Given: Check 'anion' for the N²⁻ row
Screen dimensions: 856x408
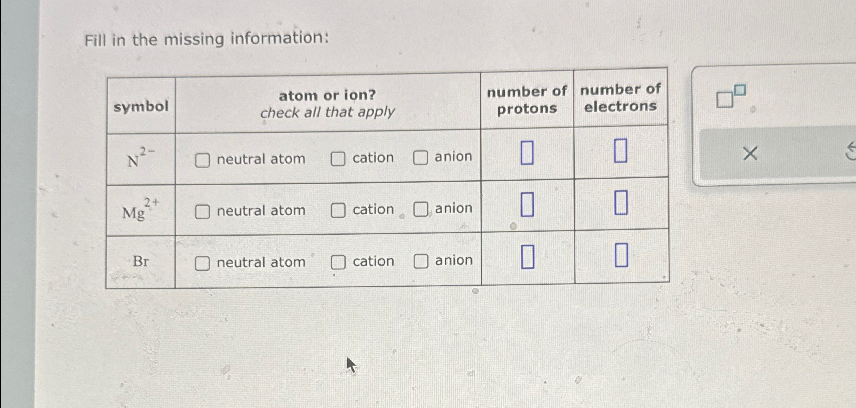Looking at the screenshot, I should click(x=421, y=159).
